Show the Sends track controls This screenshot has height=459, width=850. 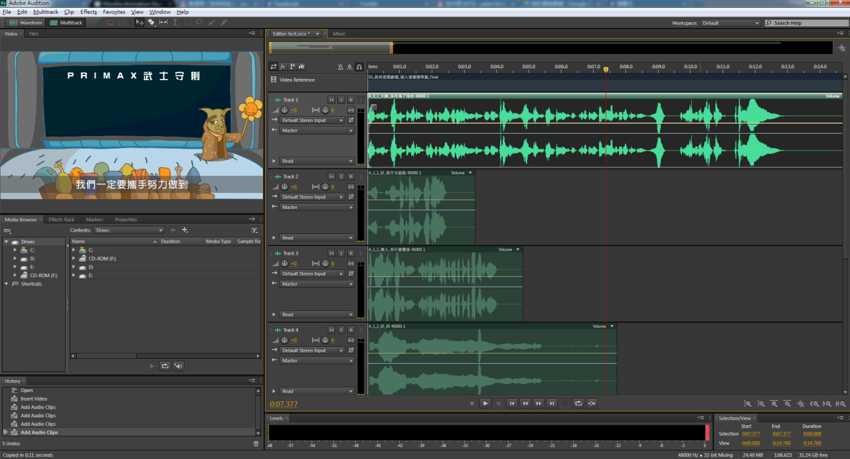(292, 66)
